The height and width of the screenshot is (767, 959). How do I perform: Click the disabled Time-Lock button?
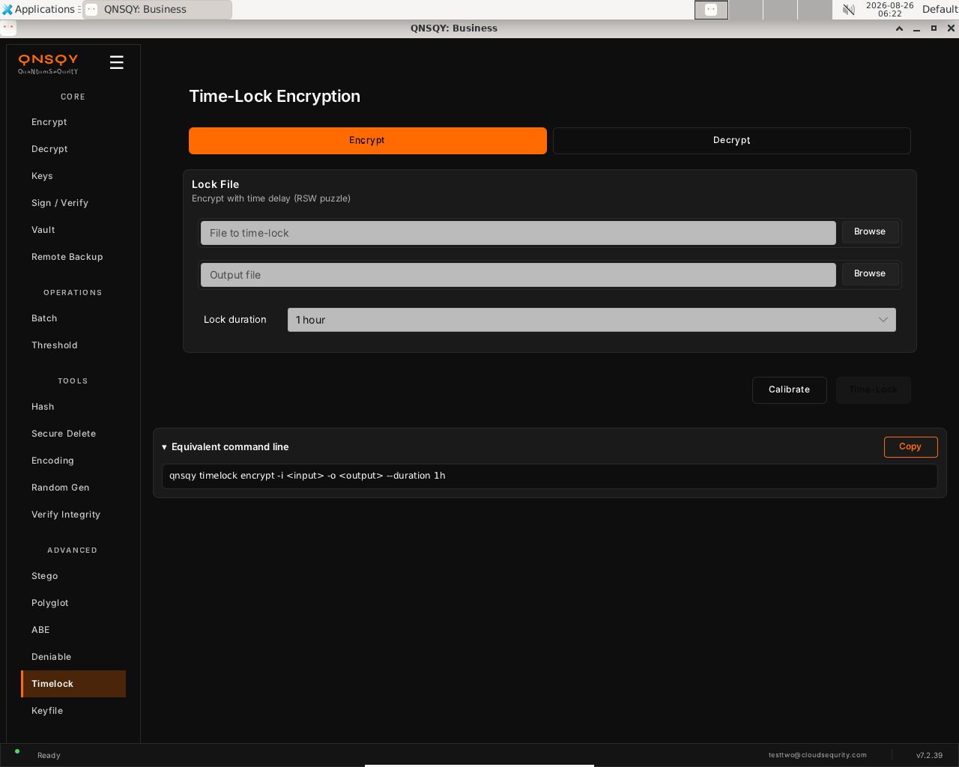point(874,390)
